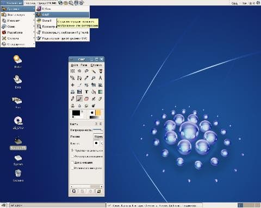Click the tool options horizontal scrollbar
The width and height of the screenshot is (261, 208).
click(86, 186)
